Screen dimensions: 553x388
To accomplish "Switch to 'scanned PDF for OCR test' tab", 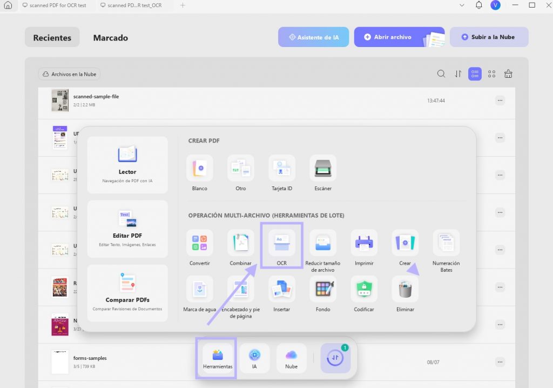I will [55, 5].
